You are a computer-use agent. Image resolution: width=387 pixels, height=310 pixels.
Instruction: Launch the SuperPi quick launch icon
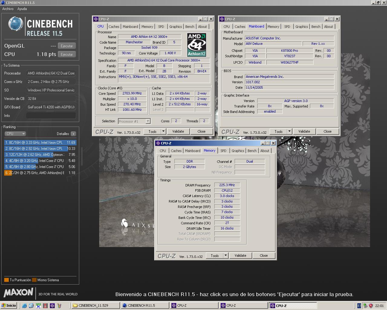pyautogui.click(x=38, y=306)
